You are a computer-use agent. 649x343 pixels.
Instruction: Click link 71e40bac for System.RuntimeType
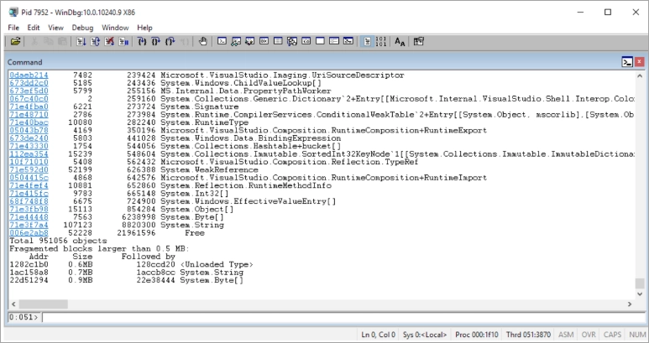(x=29, y=122)
